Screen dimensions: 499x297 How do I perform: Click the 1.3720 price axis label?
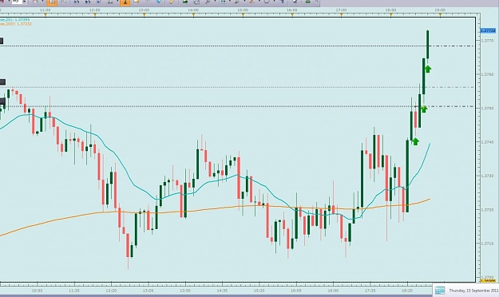487,210
